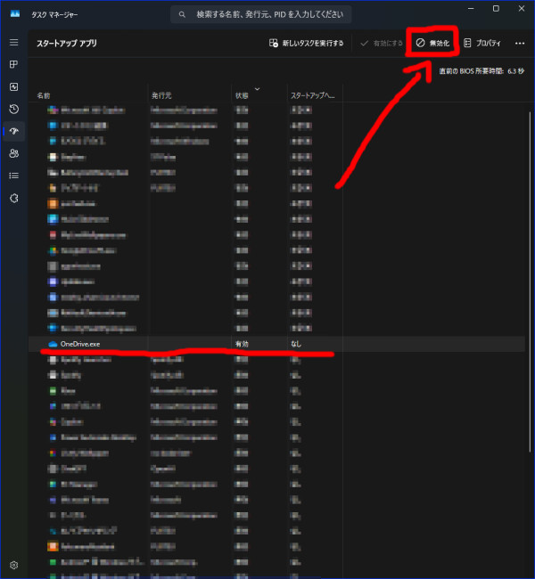
Task: Open プロパティ (Properties) from toolbar
Action: (x=481, y=43)
